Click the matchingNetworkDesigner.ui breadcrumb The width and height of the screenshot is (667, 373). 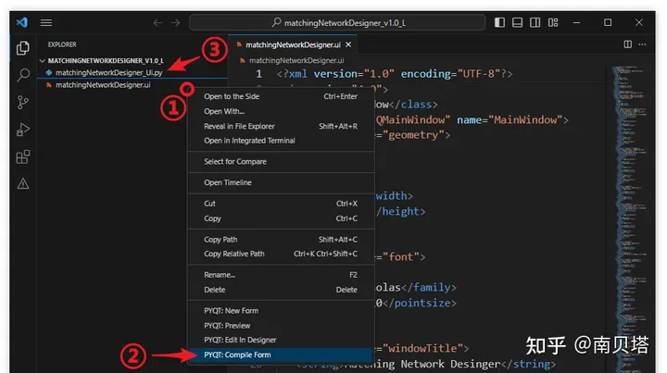click(296, 60)
